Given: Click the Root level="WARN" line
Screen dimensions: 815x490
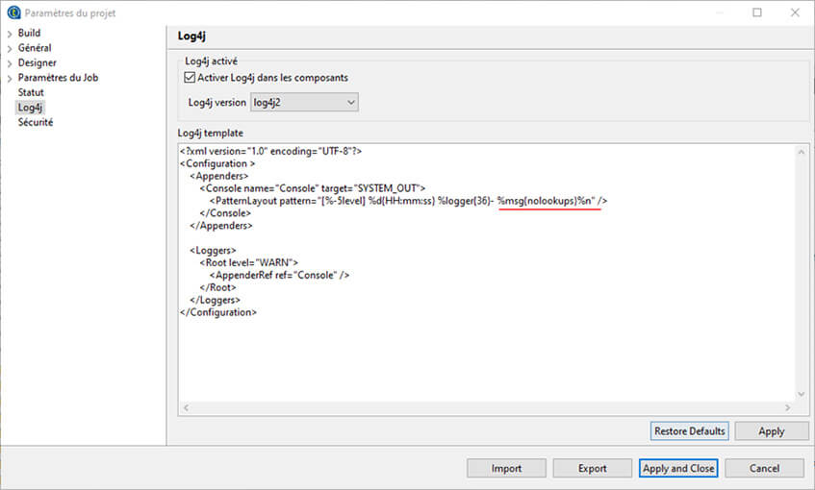Looking at the screenshot, I should (x=249, y=262).
